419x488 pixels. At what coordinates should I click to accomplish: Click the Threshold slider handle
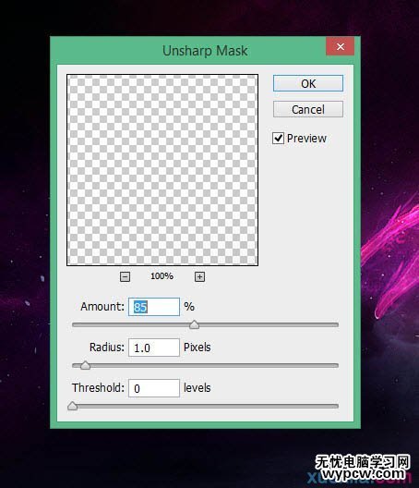click(x=72, y=406)
